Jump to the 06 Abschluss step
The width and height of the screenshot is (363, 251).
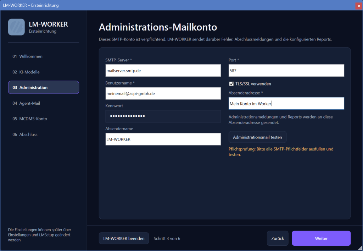44,135
